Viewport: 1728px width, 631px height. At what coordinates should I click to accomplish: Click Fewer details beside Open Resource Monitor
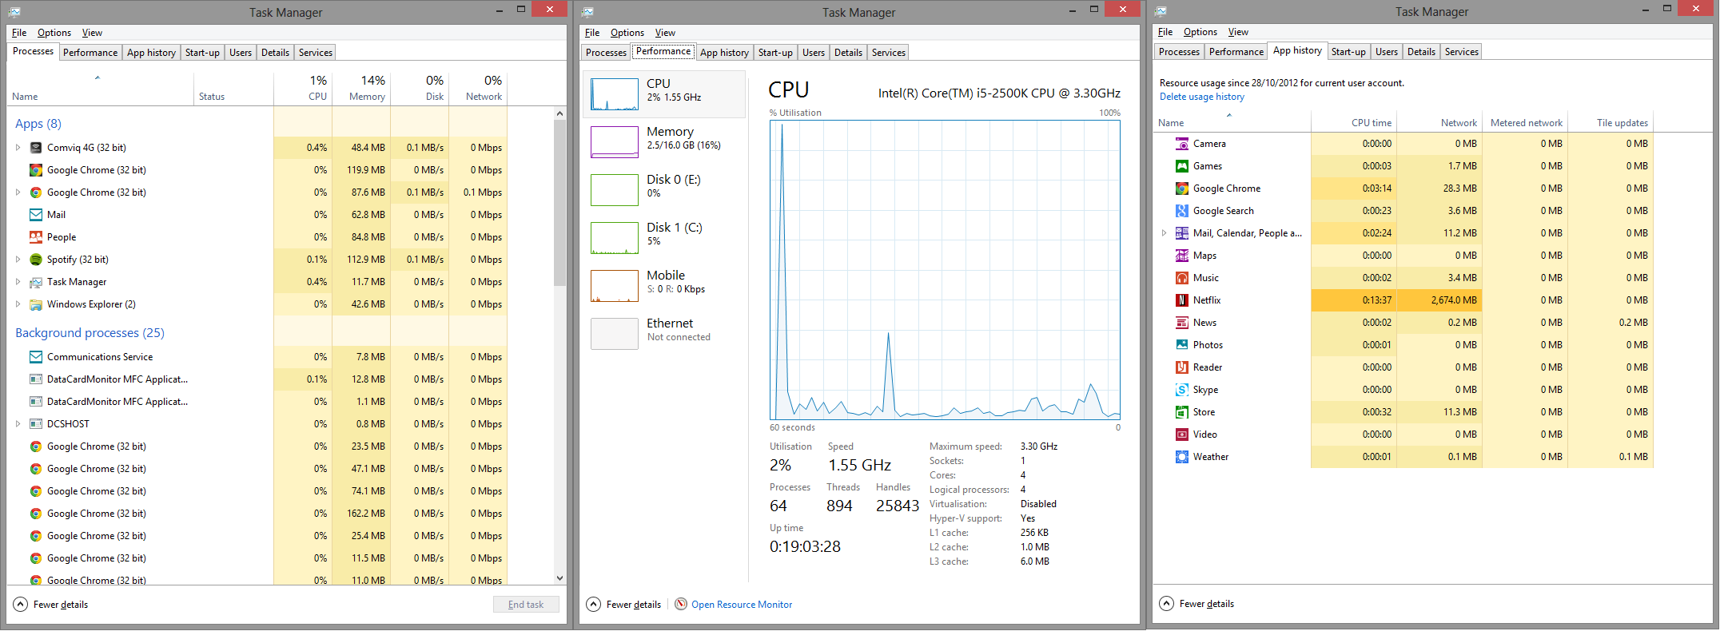coord(624,605)
